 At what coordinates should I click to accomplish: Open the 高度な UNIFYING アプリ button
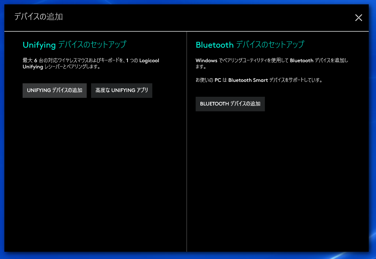[x=122, y=91]
